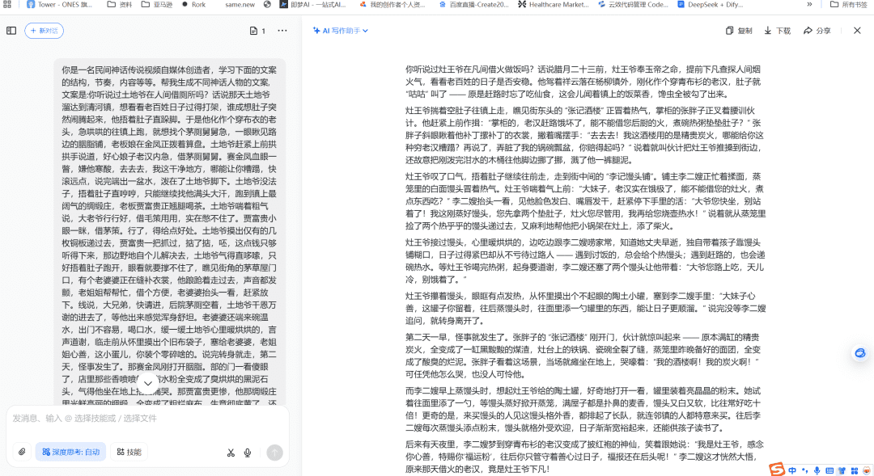Start voice input with microphone icon

pyautogui.click(x=248, y=453)
